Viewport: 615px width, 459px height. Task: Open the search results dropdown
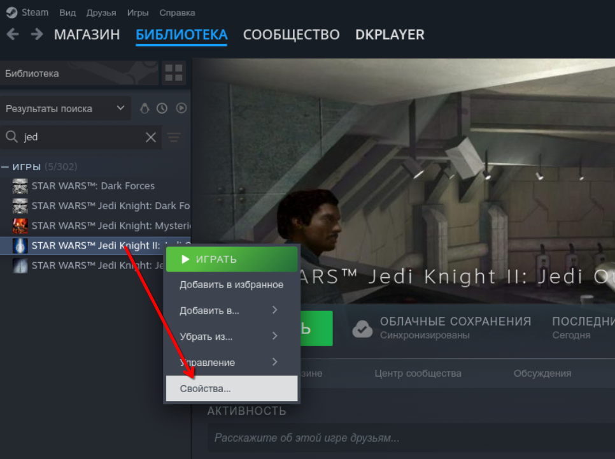point(66,108)
